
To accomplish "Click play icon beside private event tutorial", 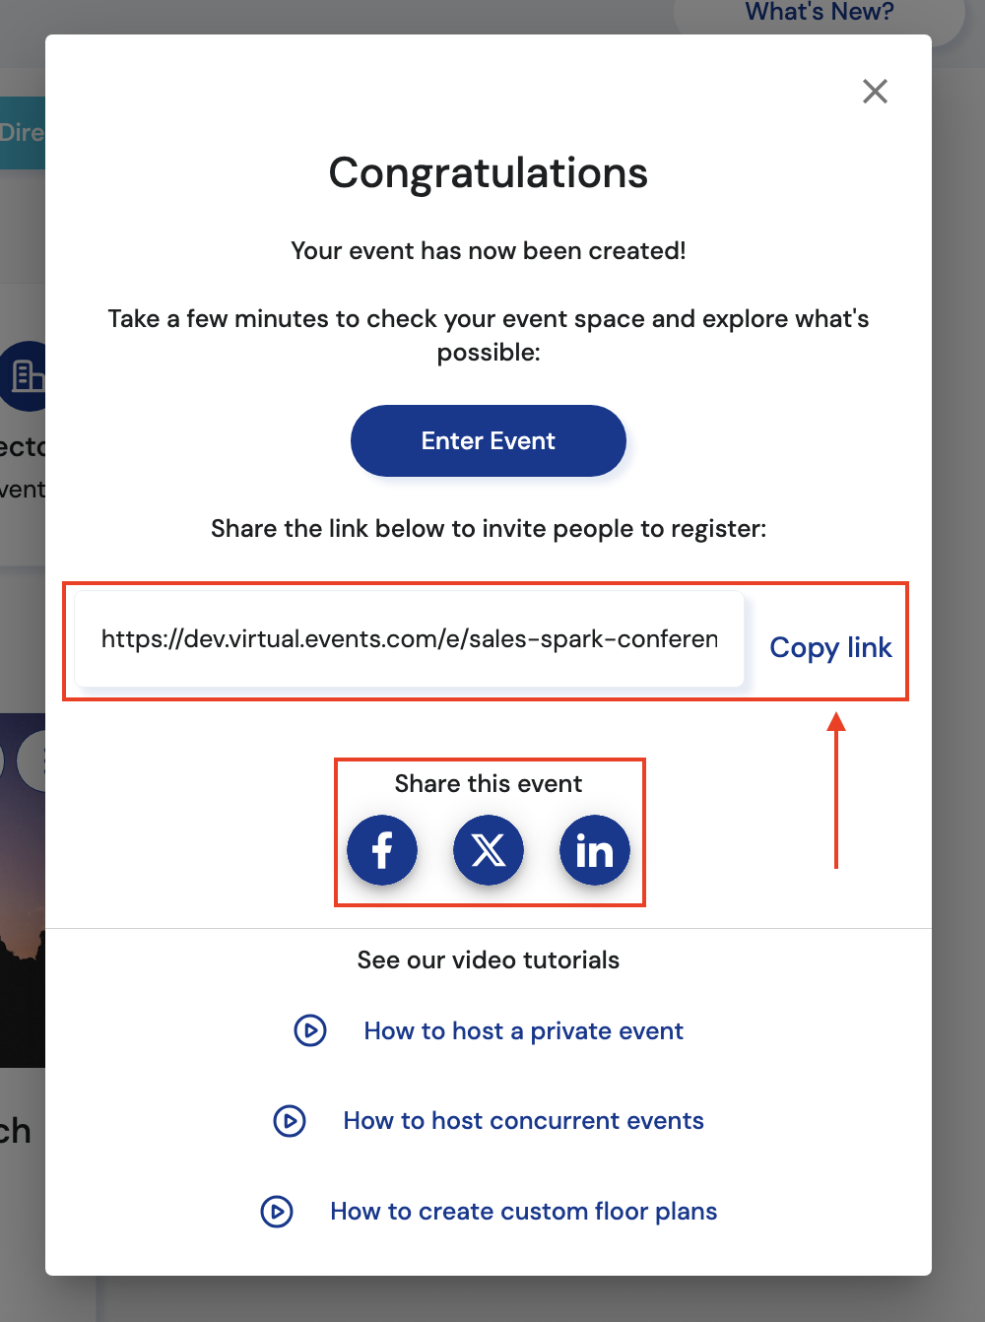I will (310, 1030).
